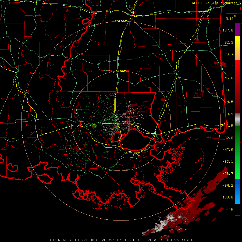Viewport: 242px width, 242px height.
Task: Click the purple segment of velocity color bar
Action: pos(237,30)
